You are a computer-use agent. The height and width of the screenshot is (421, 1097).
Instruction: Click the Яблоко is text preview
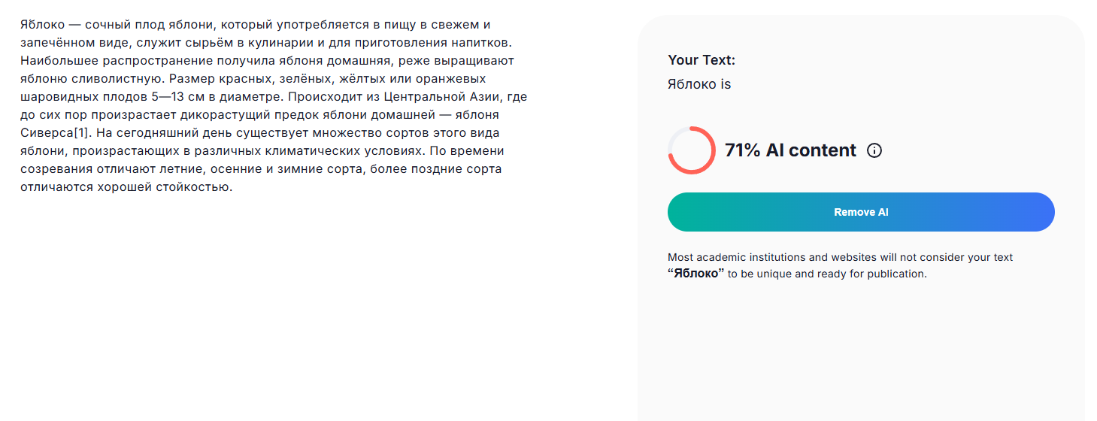[x=699, y=84]
